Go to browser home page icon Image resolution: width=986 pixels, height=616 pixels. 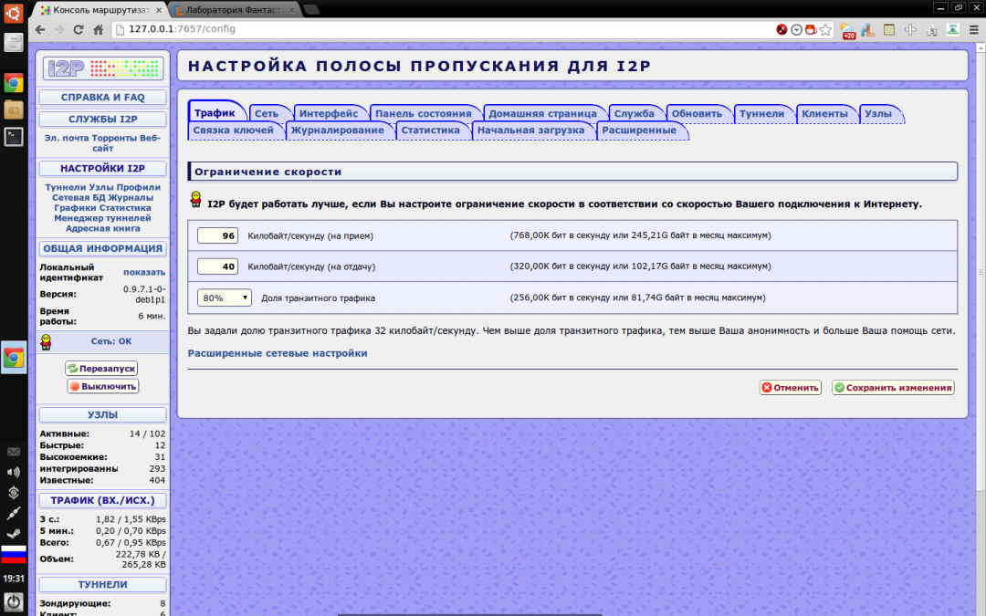(x=99, y=29)
